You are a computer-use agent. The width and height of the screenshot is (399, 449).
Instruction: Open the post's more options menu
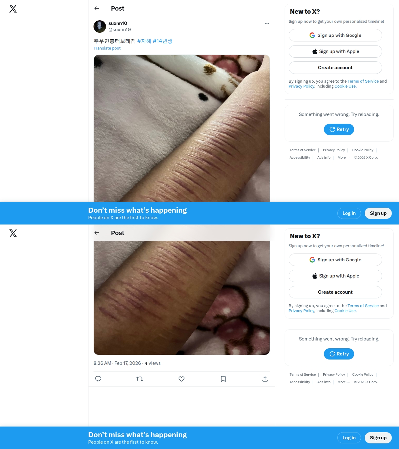pyautogui.click(x=267, y=23)
